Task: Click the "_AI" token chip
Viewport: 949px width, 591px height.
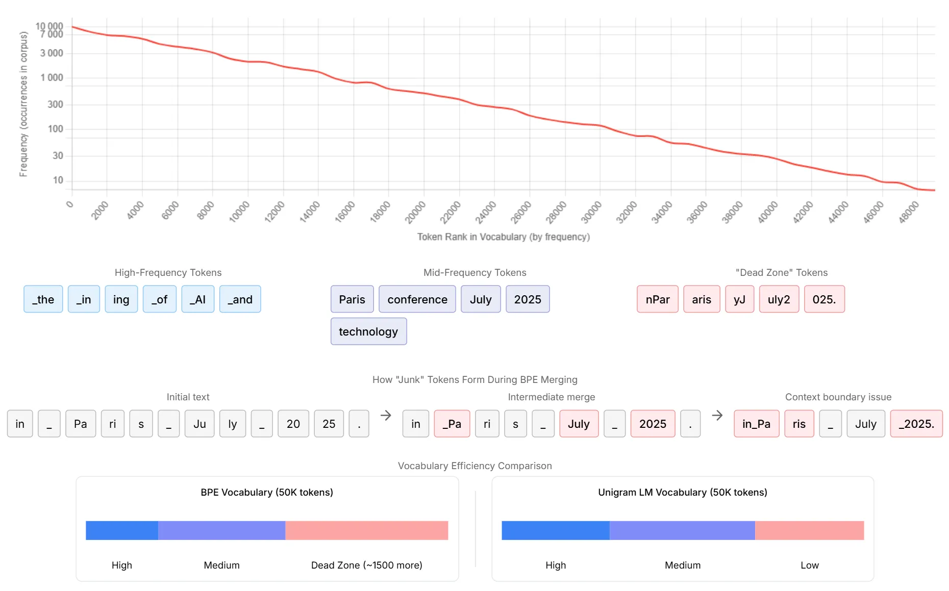Action: [197, 299]
